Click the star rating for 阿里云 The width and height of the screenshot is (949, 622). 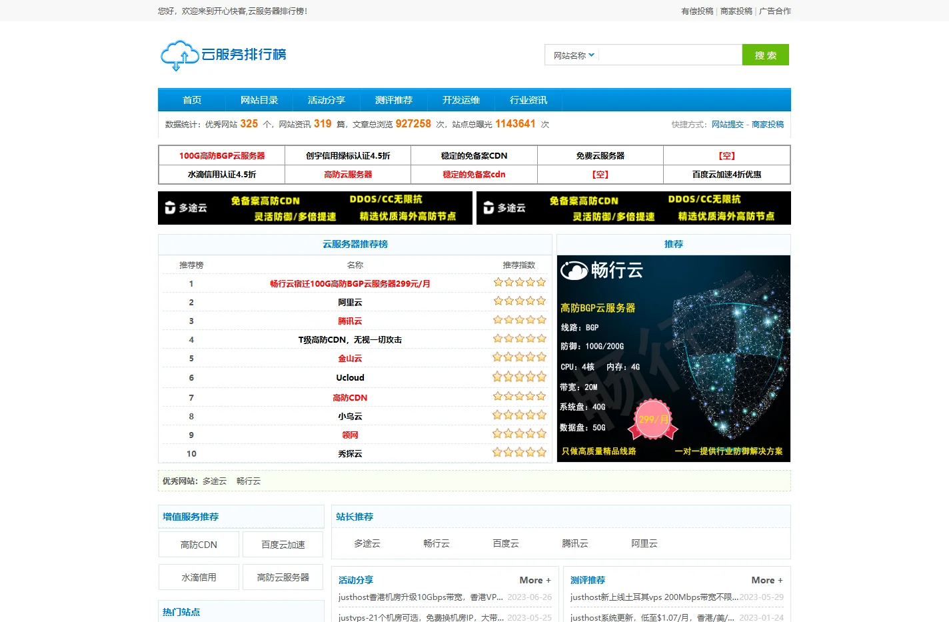tap(519, 301)
